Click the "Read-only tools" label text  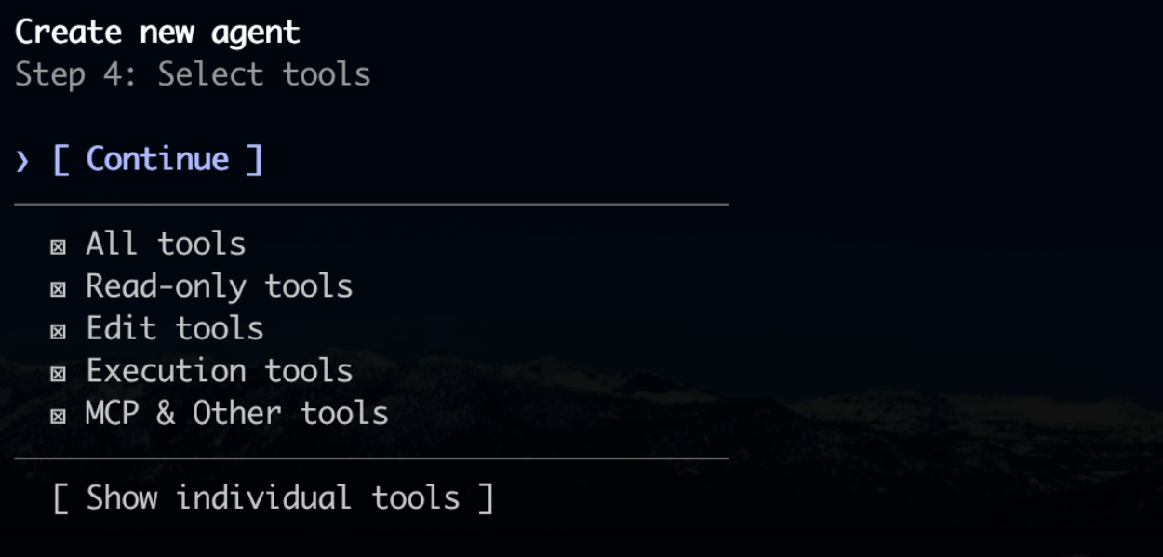click(219, 286)
